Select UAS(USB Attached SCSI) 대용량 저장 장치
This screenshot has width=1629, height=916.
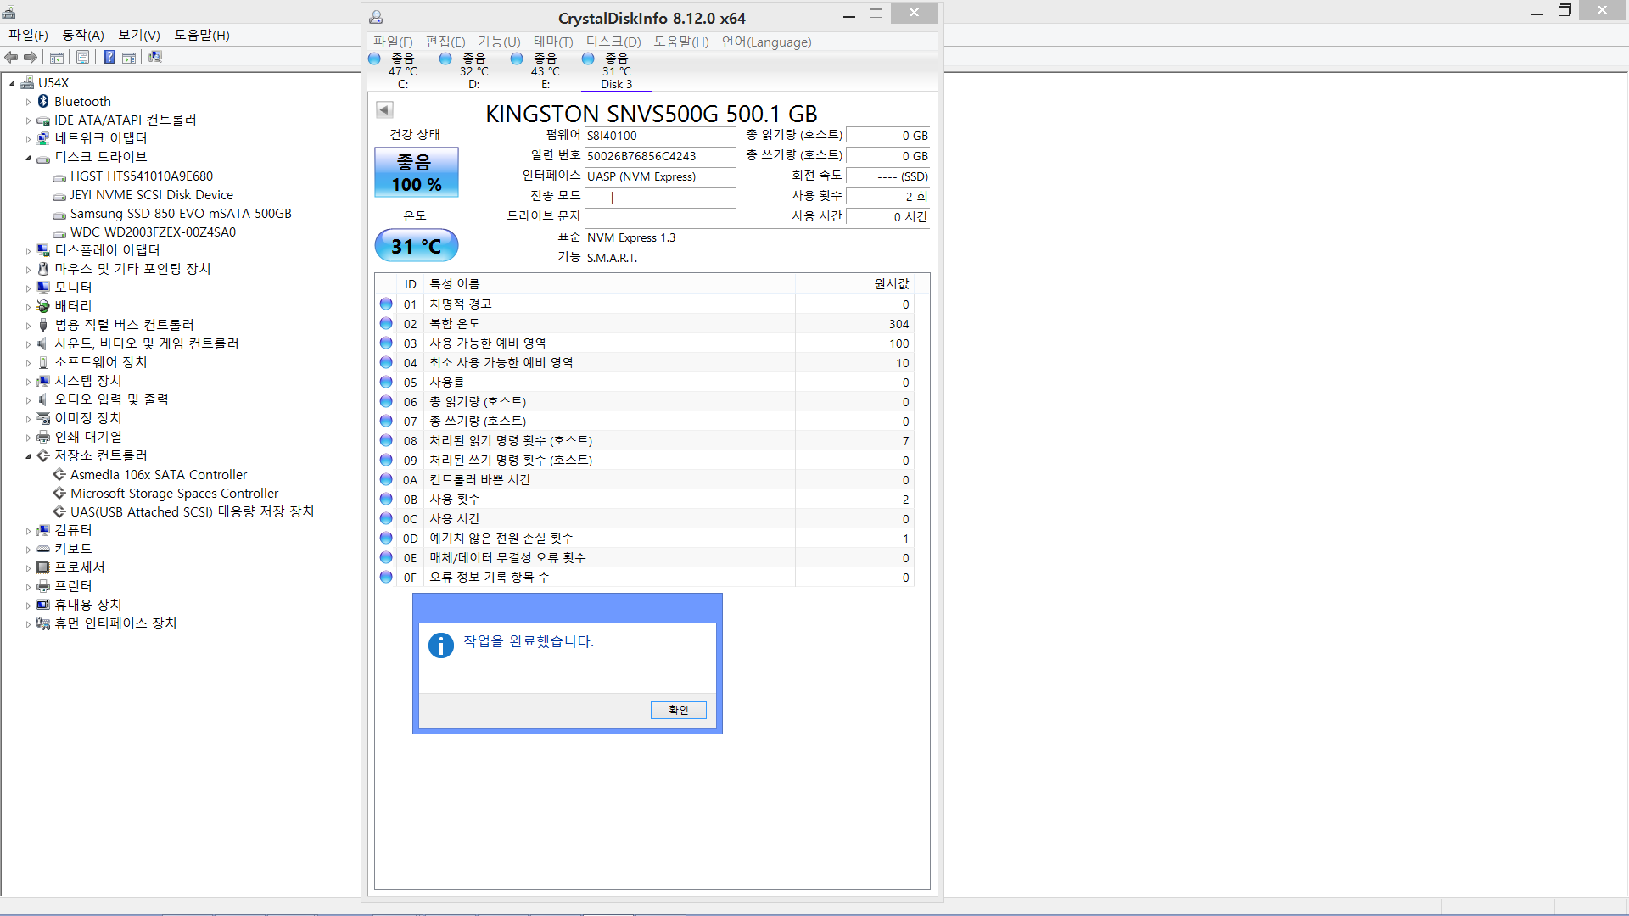click(192, 512)
